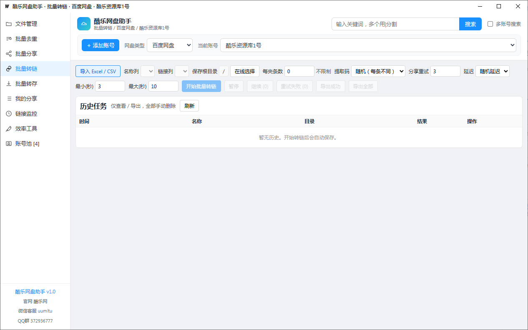
Task: Click the link icon beside 批量转链
Action: [9, 69]
